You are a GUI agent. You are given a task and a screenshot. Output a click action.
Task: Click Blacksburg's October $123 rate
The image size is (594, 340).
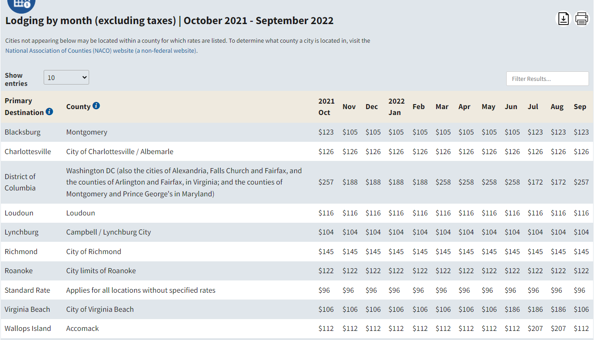tap(326, 132)
